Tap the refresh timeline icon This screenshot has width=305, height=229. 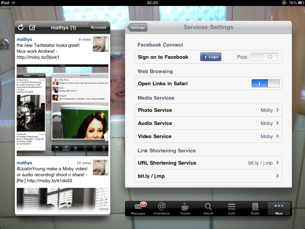(21, 27)
